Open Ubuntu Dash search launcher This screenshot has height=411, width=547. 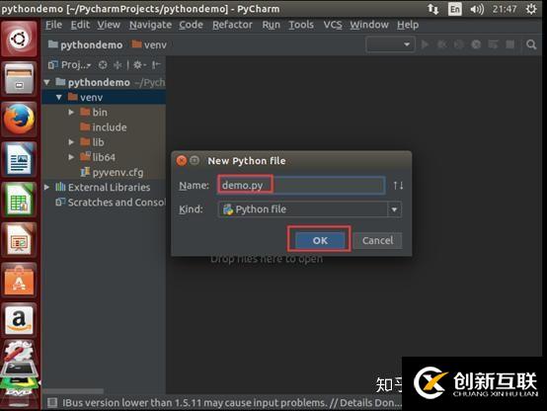point(19,39)
